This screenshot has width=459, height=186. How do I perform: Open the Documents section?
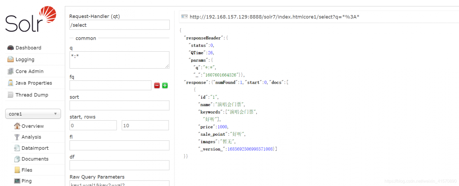pyautogui.click(x=35, y=159)
